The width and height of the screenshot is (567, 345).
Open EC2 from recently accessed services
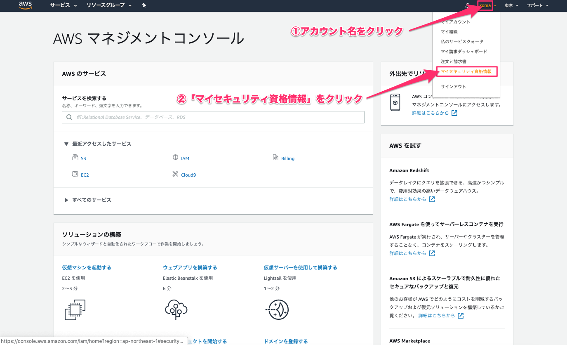(x=85, y=175)
